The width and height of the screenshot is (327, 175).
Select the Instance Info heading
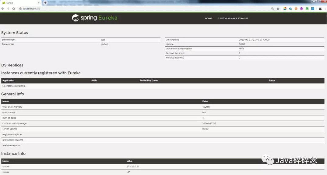point(13,153)
